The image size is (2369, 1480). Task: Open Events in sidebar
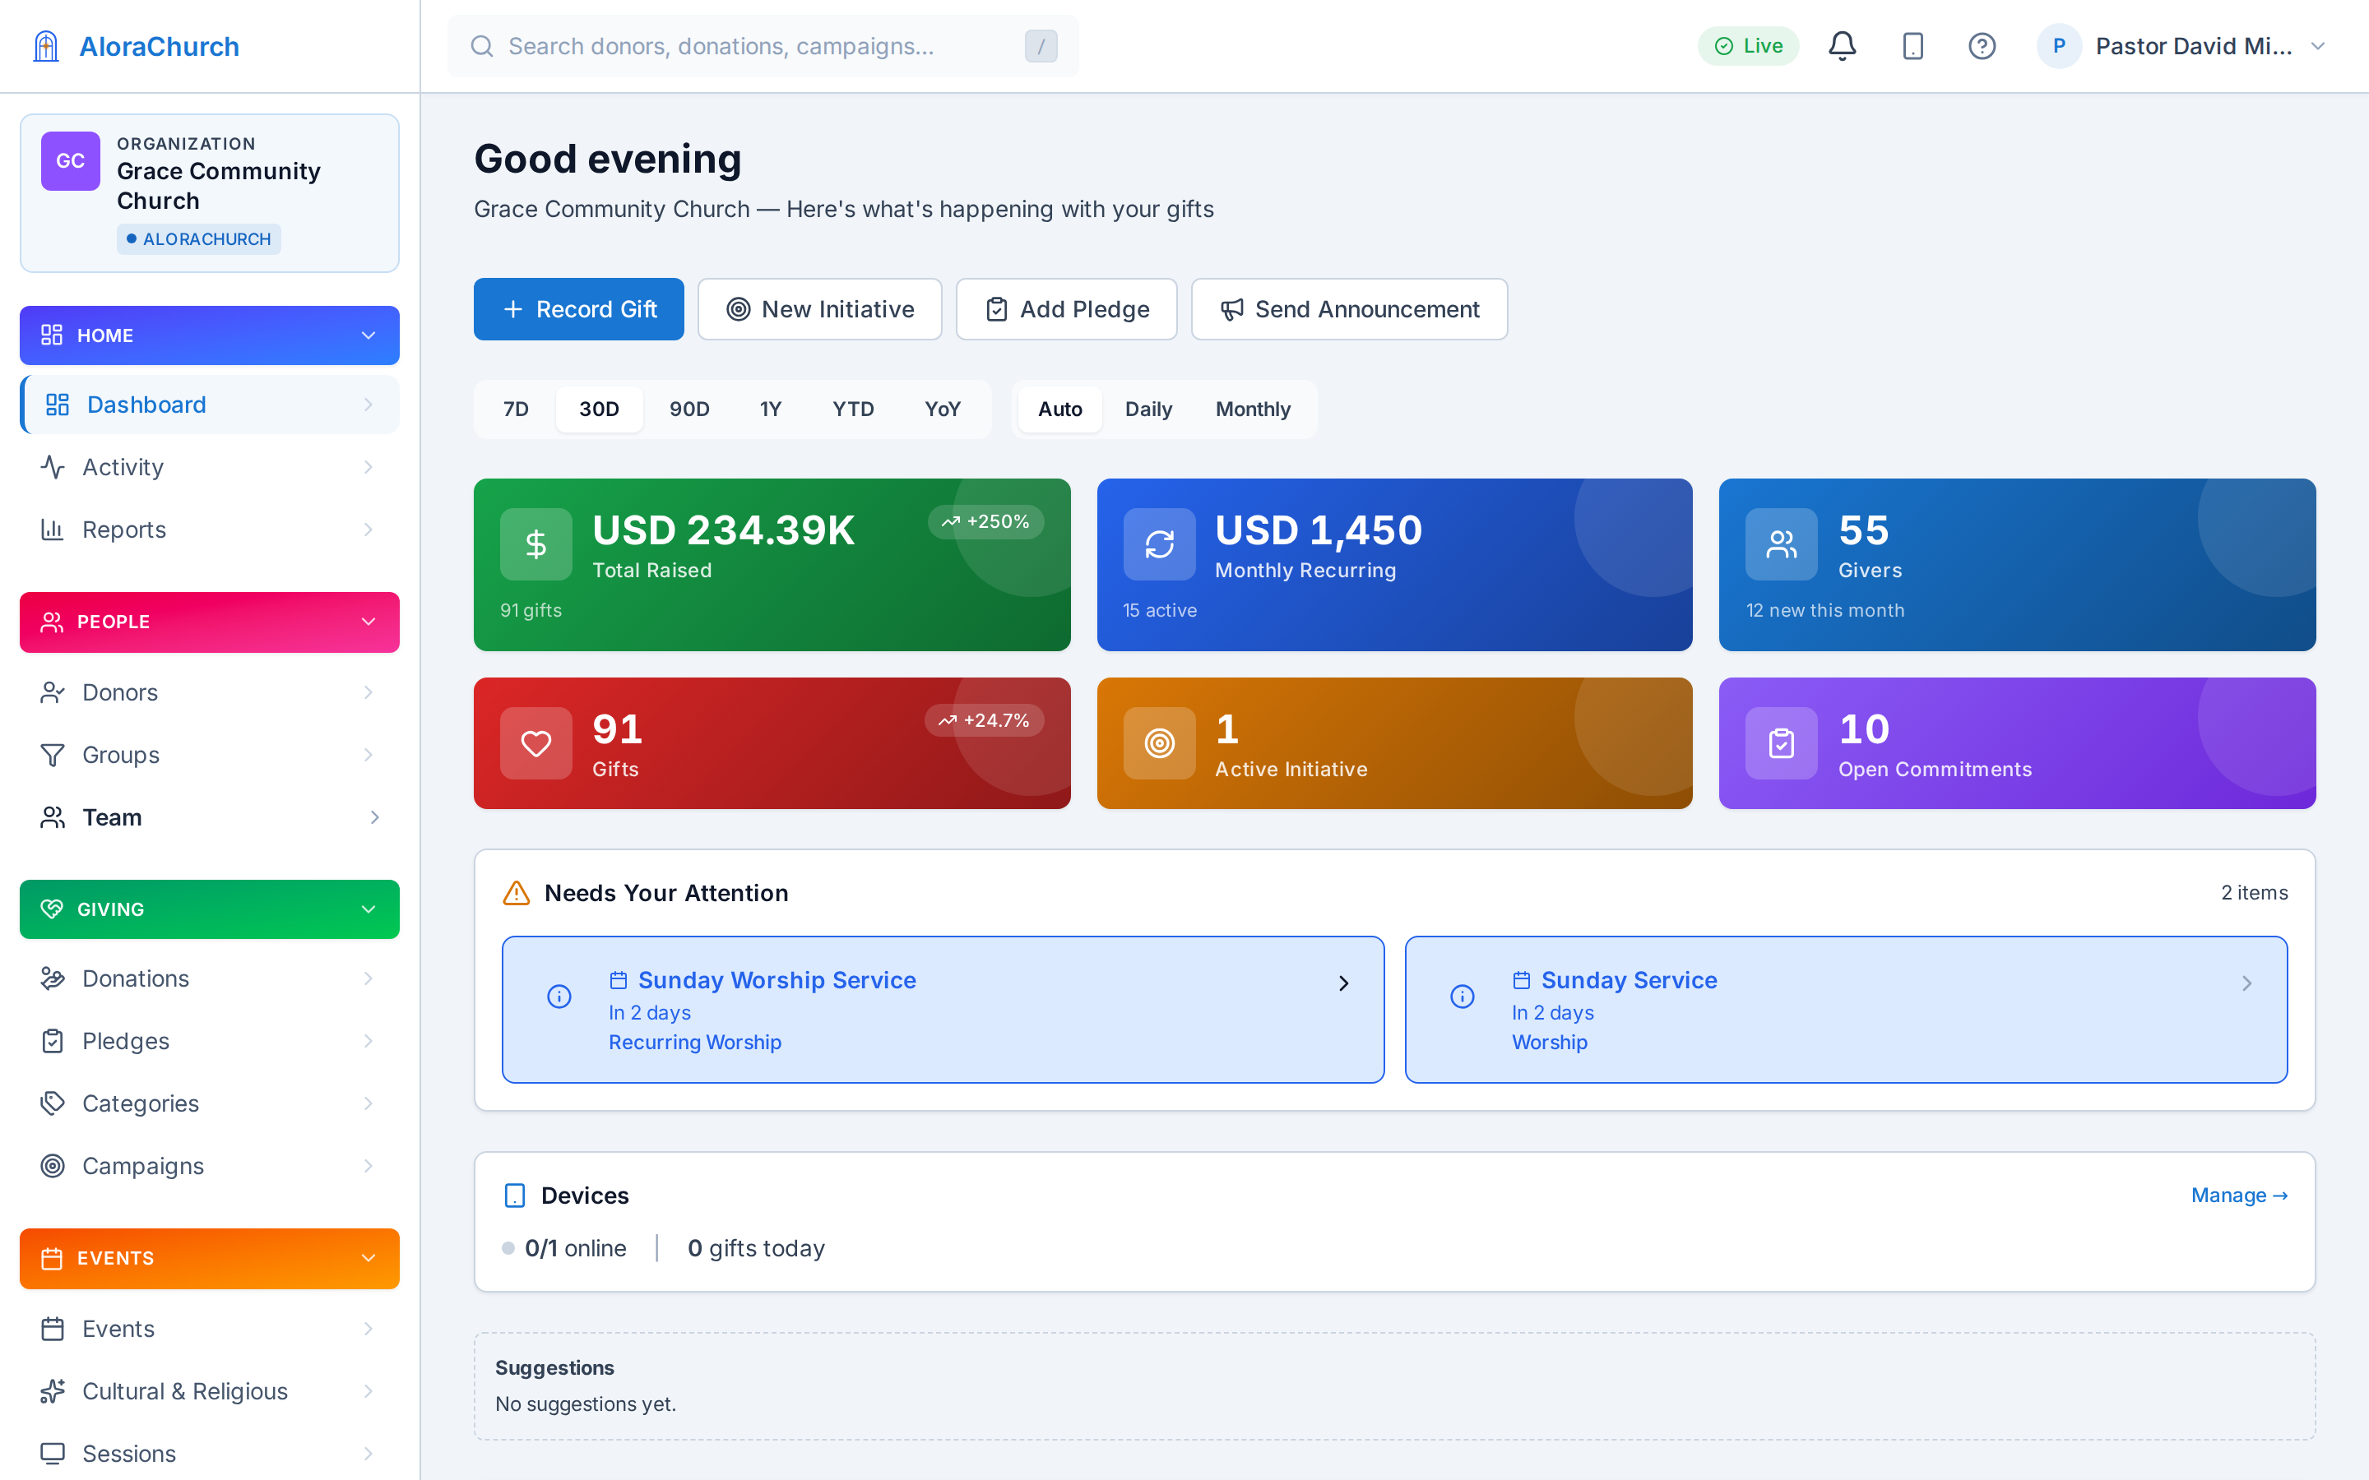[x=210, y=1328]
